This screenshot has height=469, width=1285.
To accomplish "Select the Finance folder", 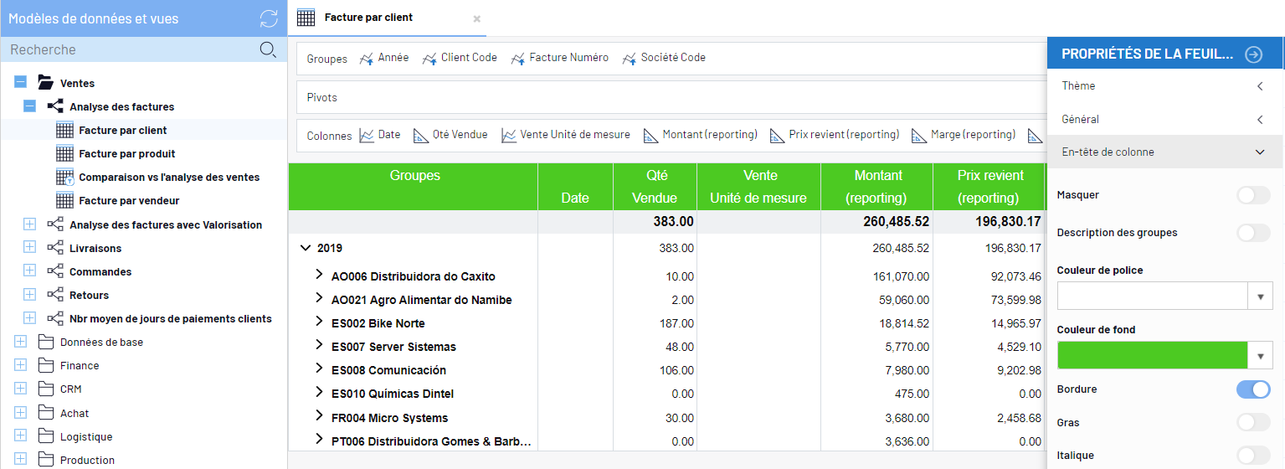I will click(x=80, y=366).
